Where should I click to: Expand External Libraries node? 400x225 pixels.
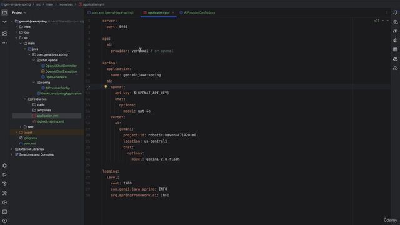(12, 149)
